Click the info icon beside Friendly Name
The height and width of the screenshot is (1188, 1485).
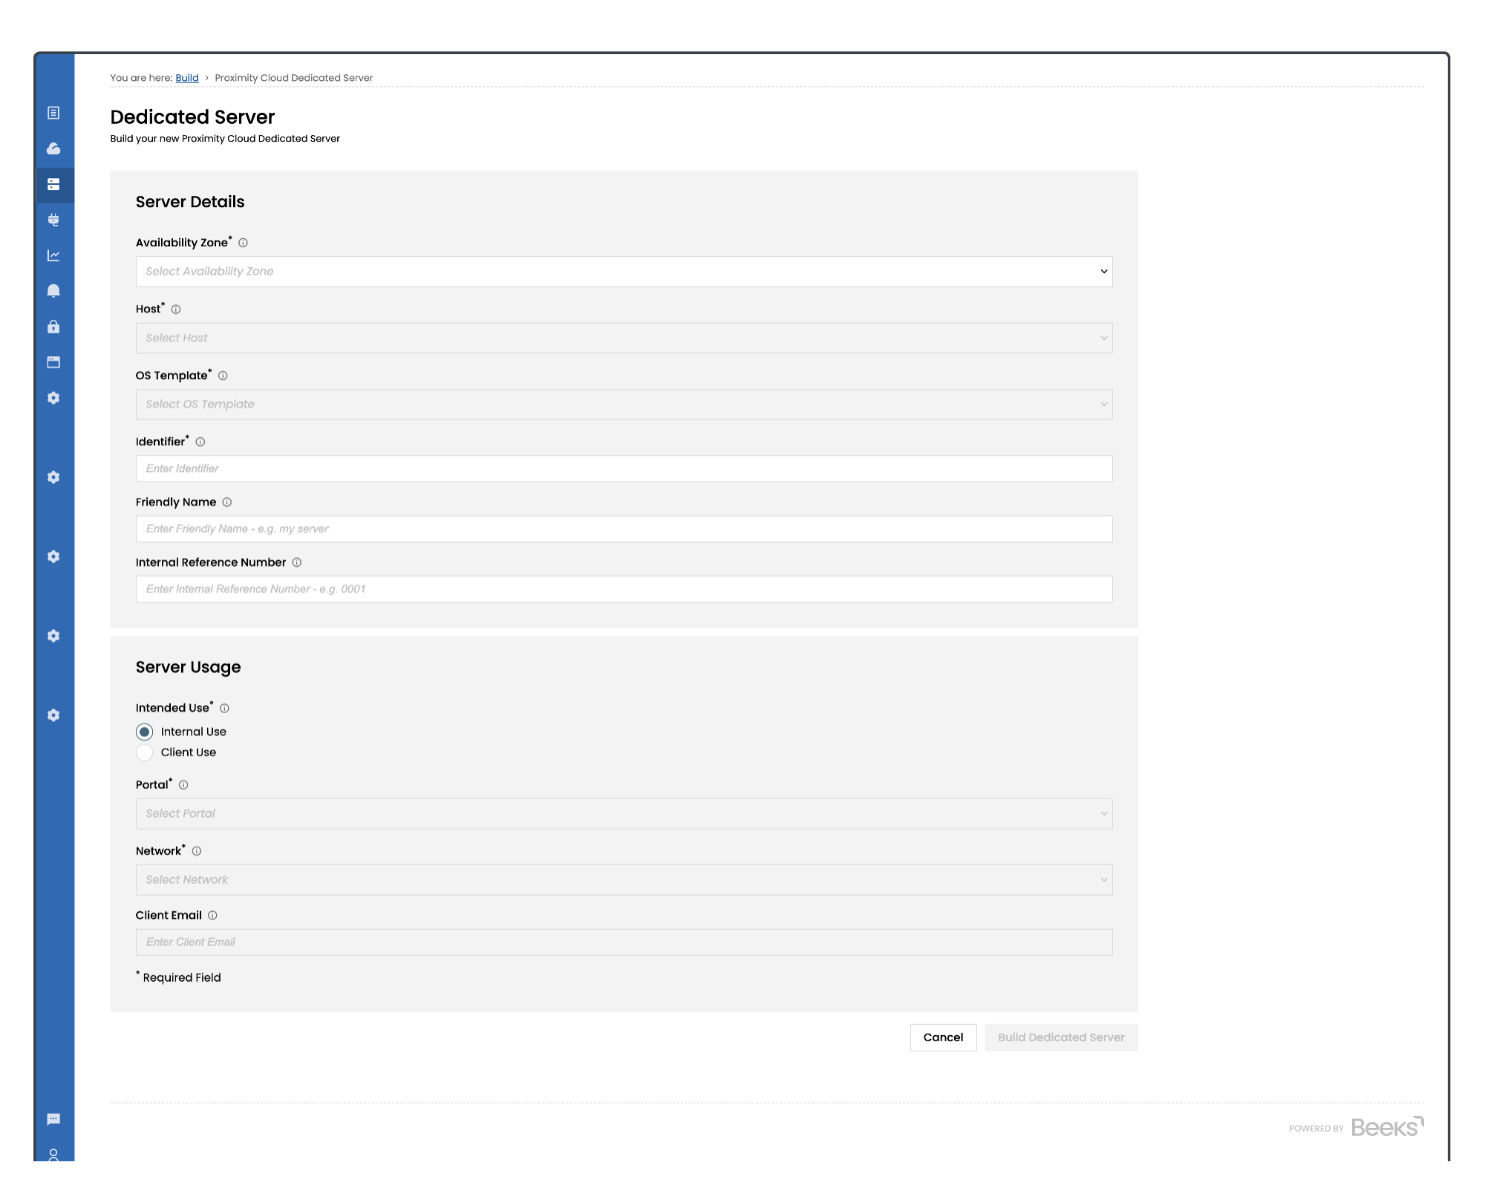point(227,502)
